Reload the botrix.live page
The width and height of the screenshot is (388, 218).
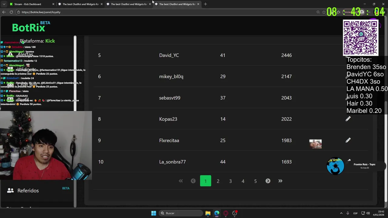click(x=11, y=12)
